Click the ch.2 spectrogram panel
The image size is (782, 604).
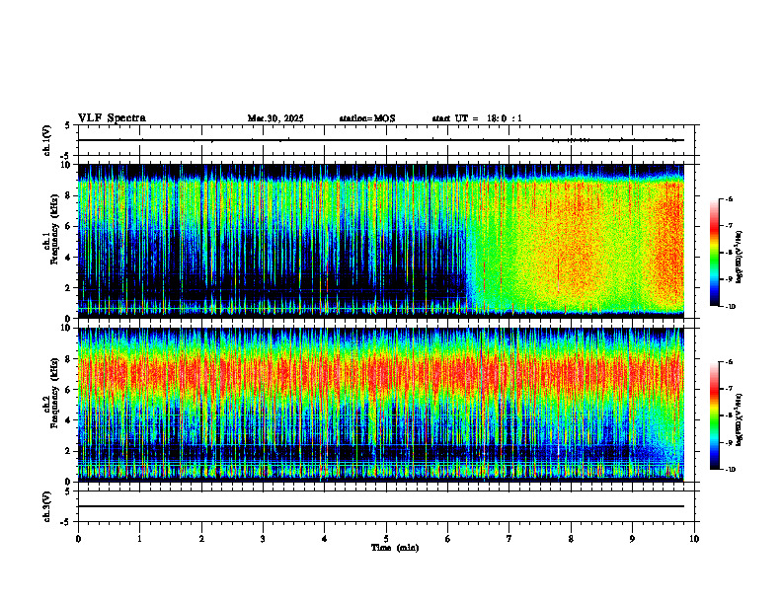(381, 405)
